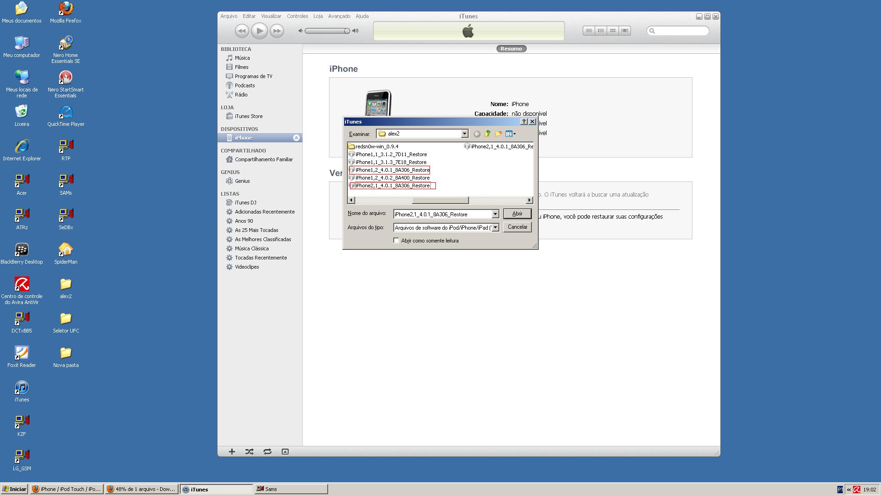The image size is (881, 496).
Task: Open the alex2 desktop folder
Action: (x=66, y=288)
